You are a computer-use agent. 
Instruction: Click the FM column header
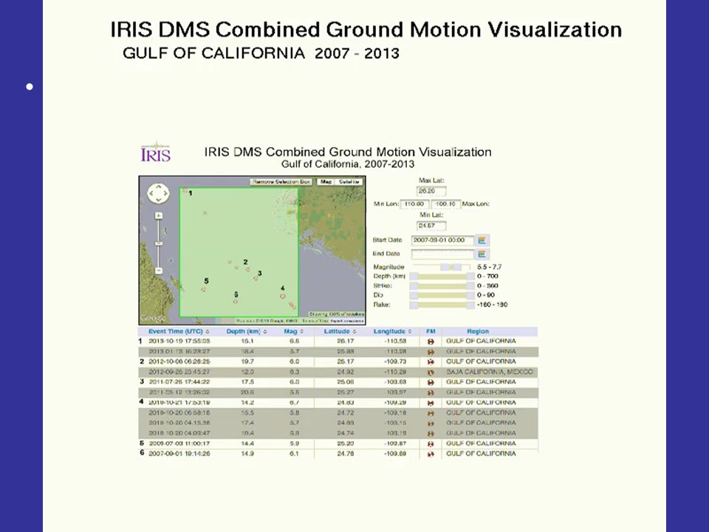[x=431, y=332]
